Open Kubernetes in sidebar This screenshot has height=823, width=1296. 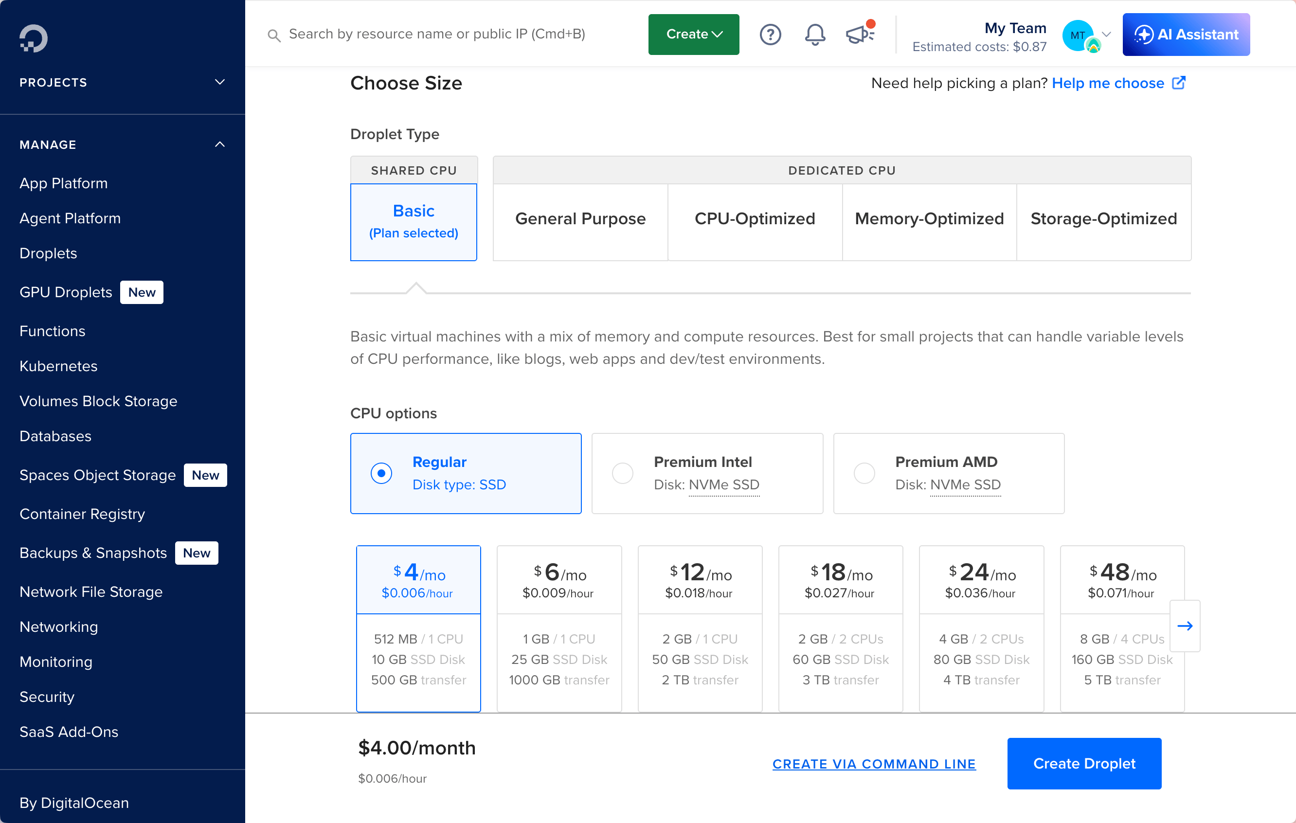pyautogui.click(x=58, y=366)
